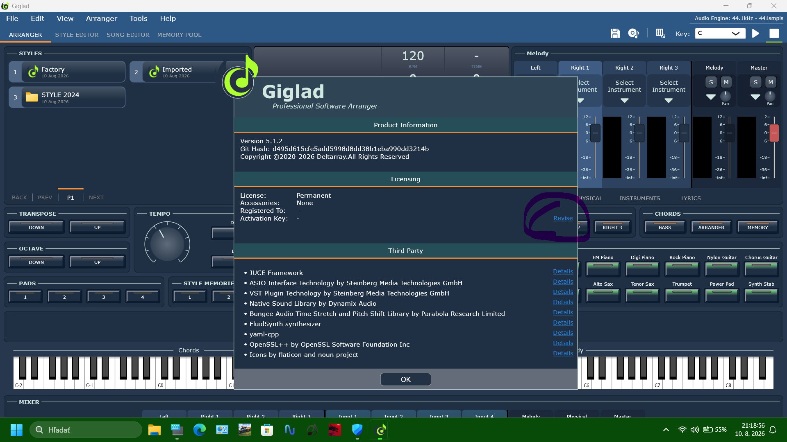Open Details for FluidSynth synthesizer
Screen dimensions: 787x442
coord(563,322)
